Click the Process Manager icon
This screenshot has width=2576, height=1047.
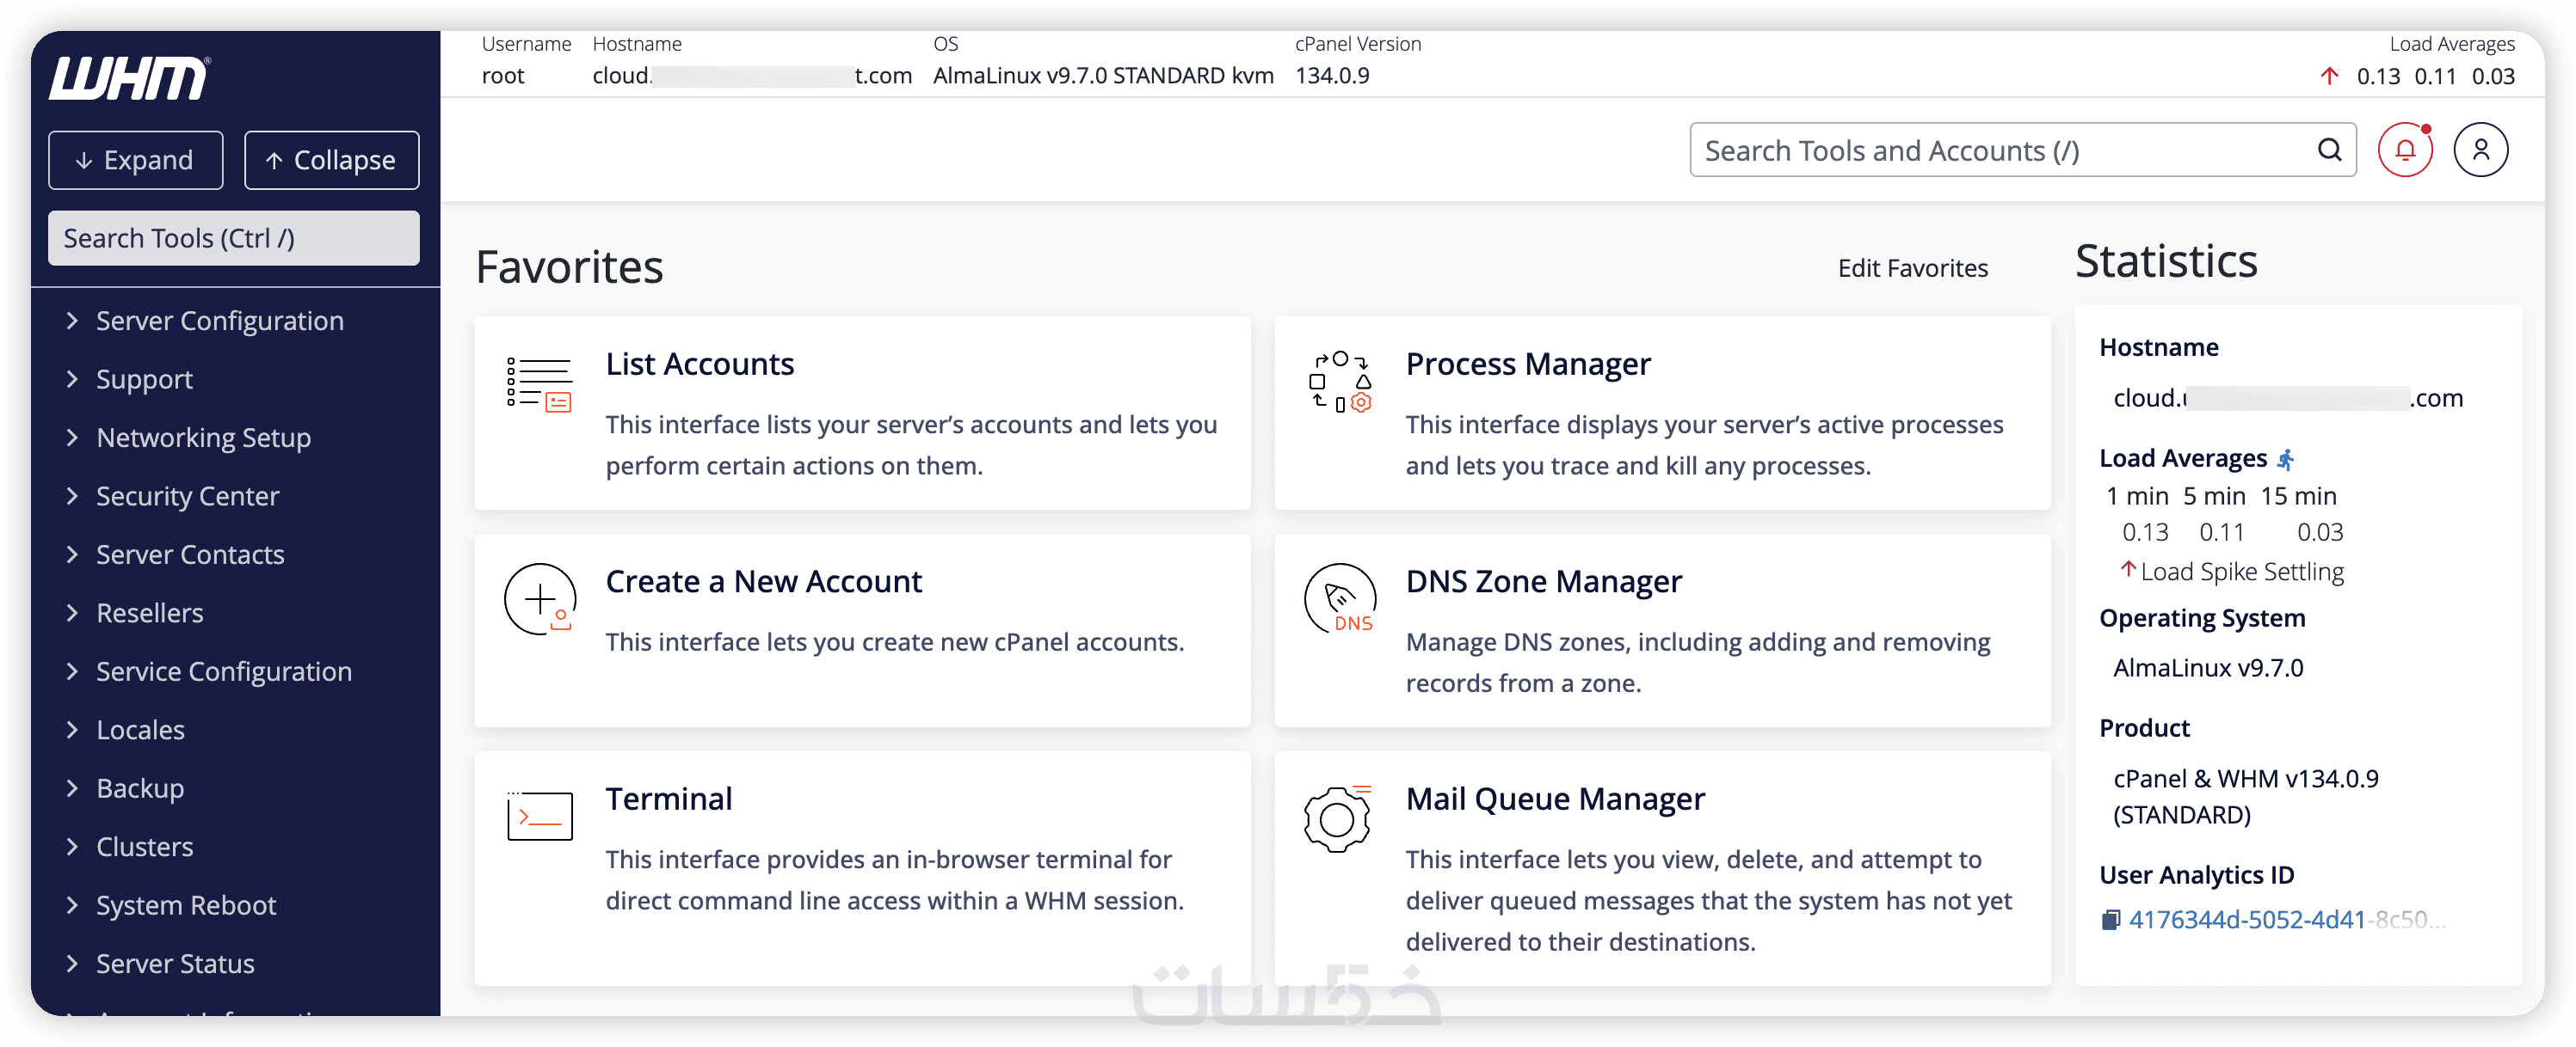[1339, 382]
